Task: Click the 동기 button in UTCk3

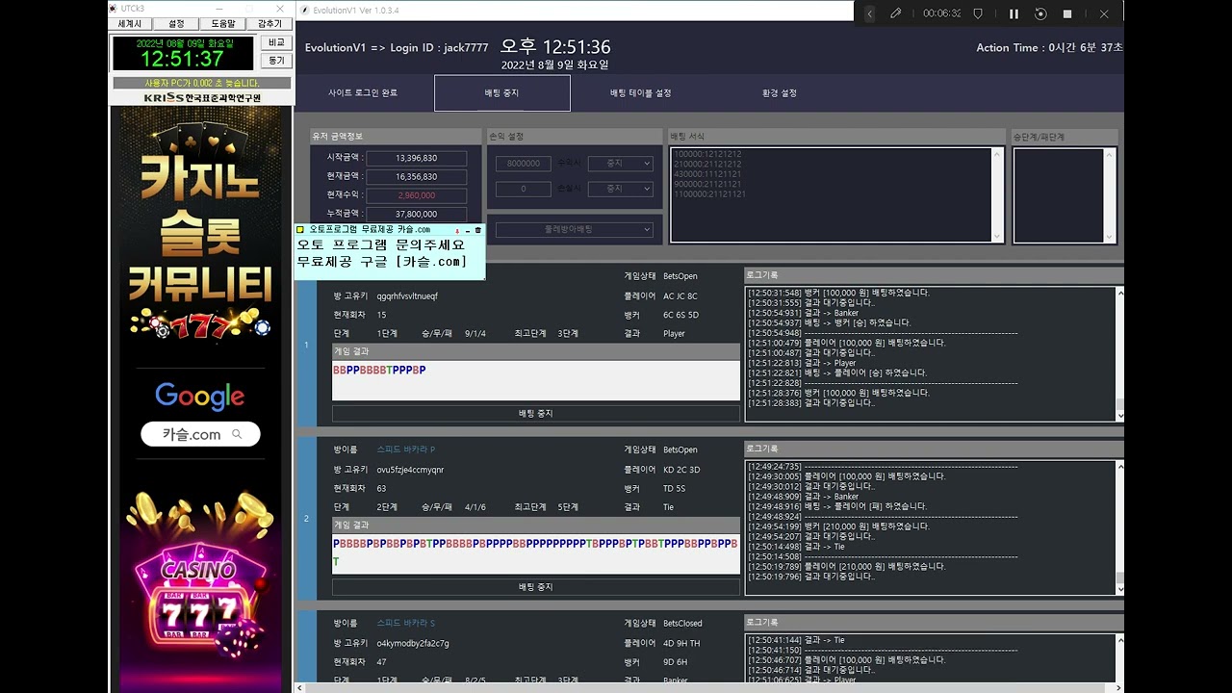Action: pyautogui.click(x=276, y=61)
